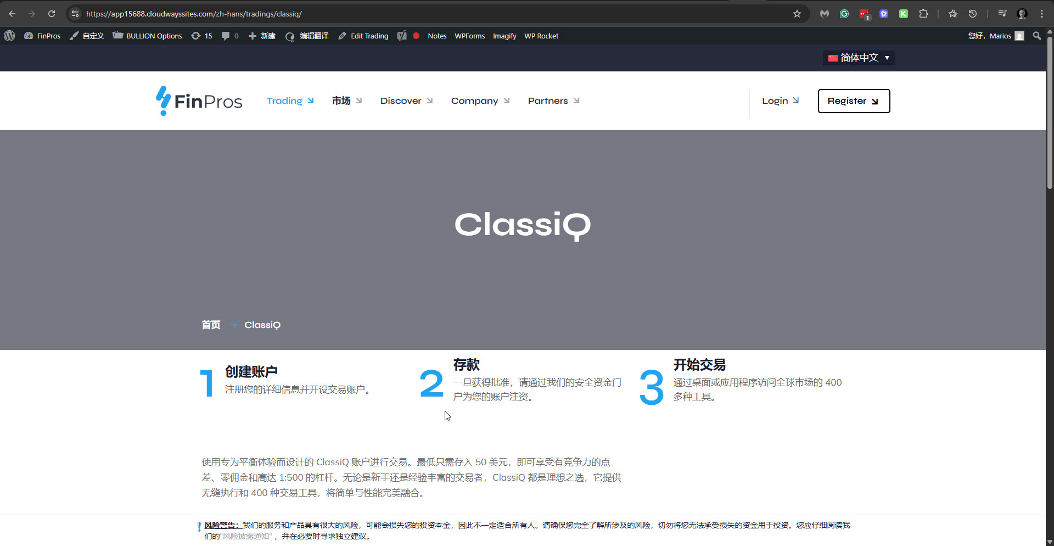Open the red-badged extension icon

864,14
